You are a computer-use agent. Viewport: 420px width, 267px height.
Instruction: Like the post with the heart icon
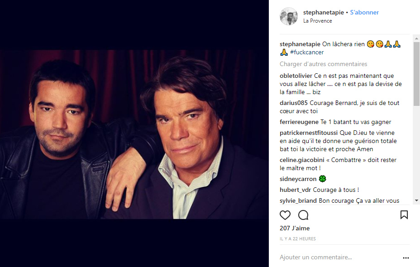(285, 215)
